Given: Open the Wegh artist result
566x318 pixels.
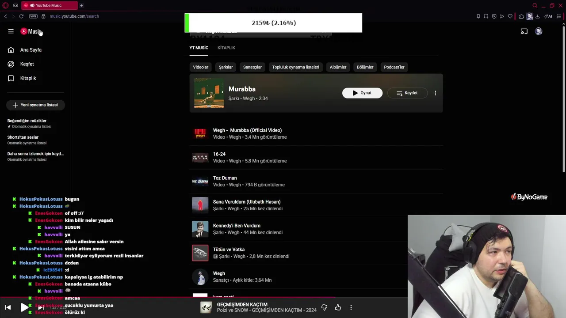Looking at the screenshot, I should pos(316,276).
